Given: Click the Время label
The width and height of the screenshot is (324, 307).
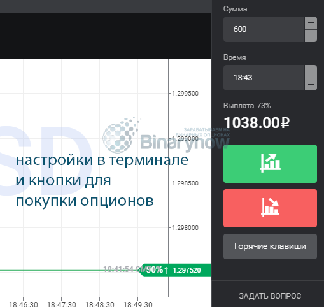Looking at the screenshot, I should [235, 57].
